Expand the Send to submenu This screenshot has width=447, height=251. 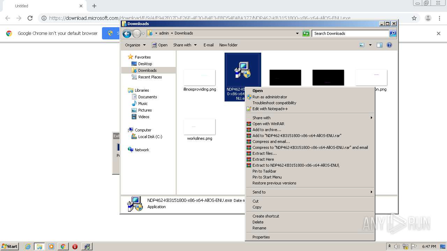tap(310, 192)
